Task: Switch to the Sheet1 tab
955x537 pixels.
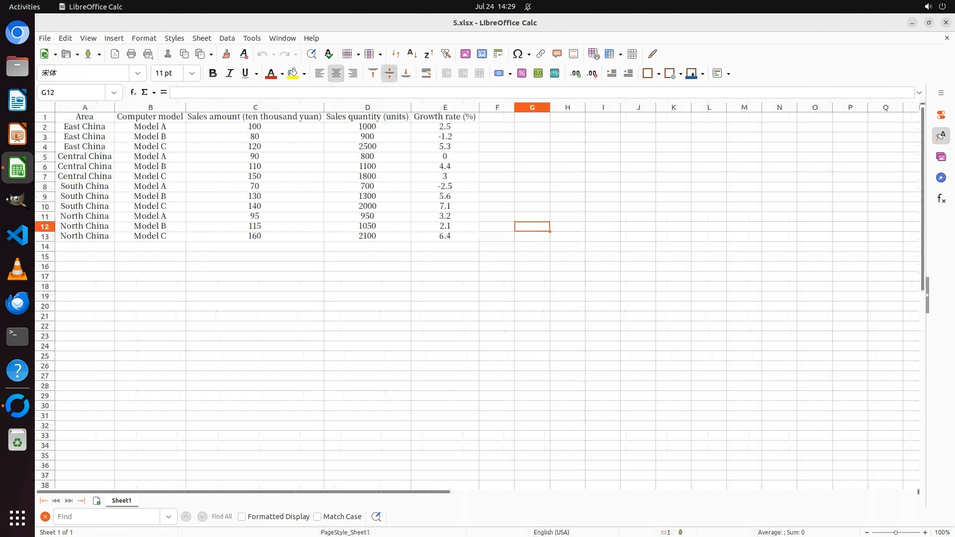Action: 121,501
